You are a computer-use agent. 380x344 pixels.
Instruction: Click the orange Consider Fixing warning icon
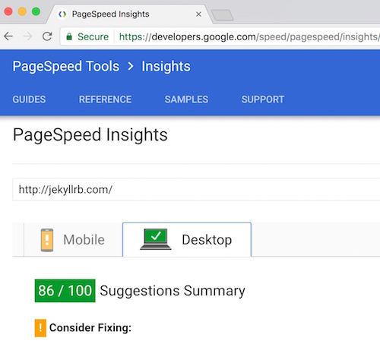[40, 328]
